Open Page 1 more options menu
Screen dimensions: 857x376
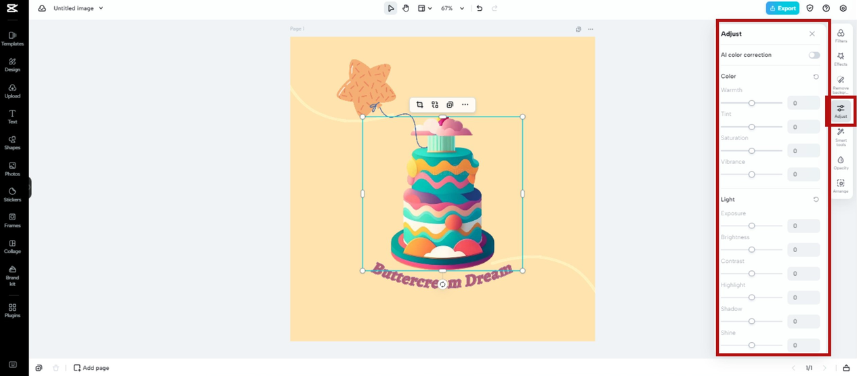click(591, 29)
